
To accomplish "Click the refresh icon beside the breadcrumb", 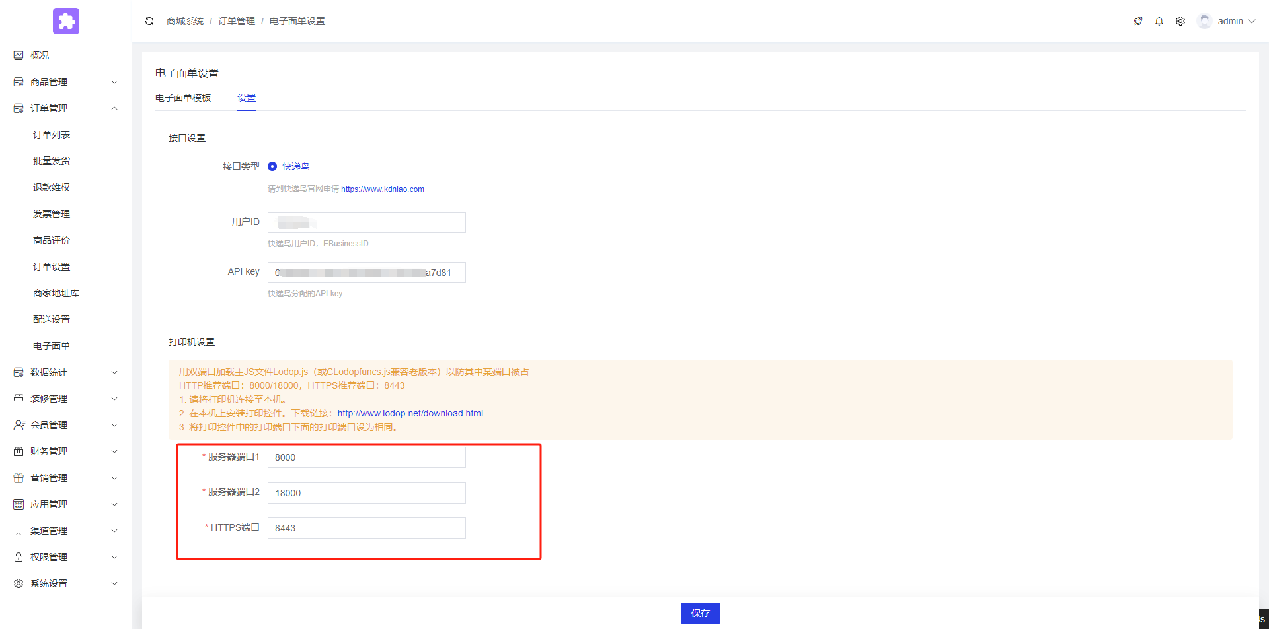I will [x=149, y=21].
